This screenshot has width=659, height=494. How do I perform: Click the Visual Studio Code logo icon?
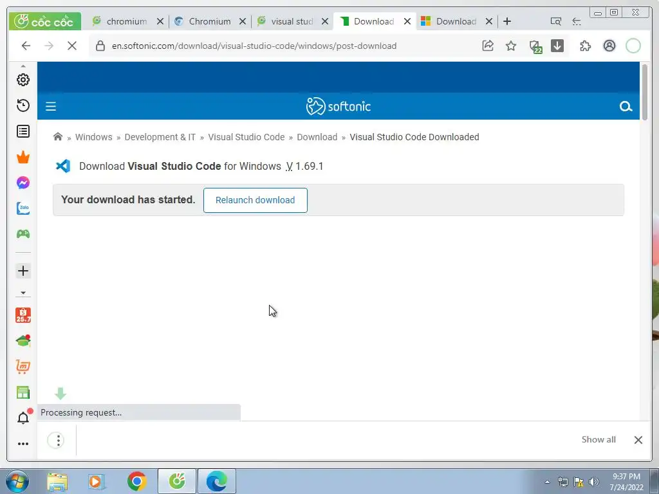pyautogui.click(x=63, y=166)
